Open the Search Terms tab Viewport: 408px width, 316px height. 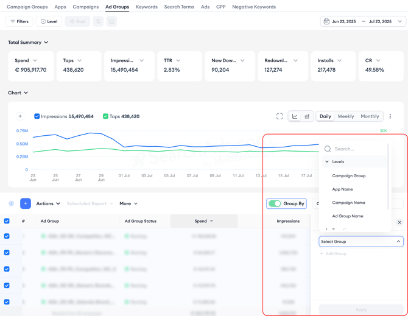point(179,7)
